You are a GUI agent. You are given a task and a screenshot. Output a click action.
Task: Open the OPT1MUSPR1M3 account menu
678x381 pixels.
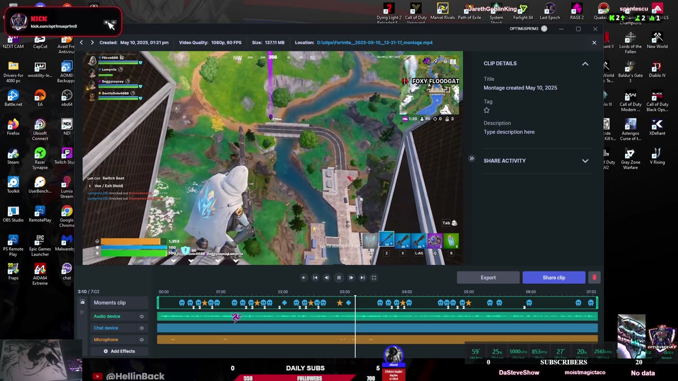[x=528, y=29]
